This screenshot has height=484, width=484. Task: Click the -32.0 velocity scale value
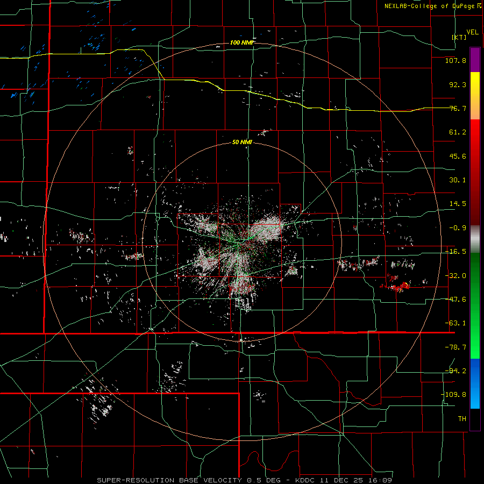pos(455,276)
